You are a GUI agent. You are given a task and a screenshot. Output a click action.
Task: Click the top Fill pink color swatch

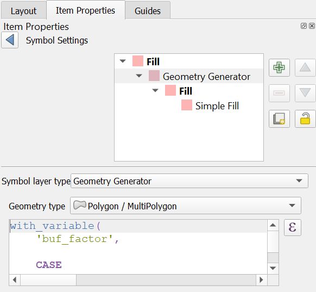[138, 61]
